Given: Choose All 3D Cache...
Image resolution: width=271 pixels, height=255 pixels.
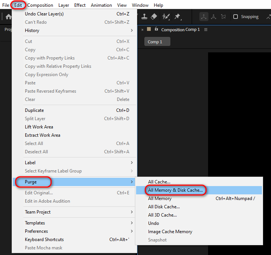Looking at the screenshot, I should pyautogui.click(x=199, y=215).
